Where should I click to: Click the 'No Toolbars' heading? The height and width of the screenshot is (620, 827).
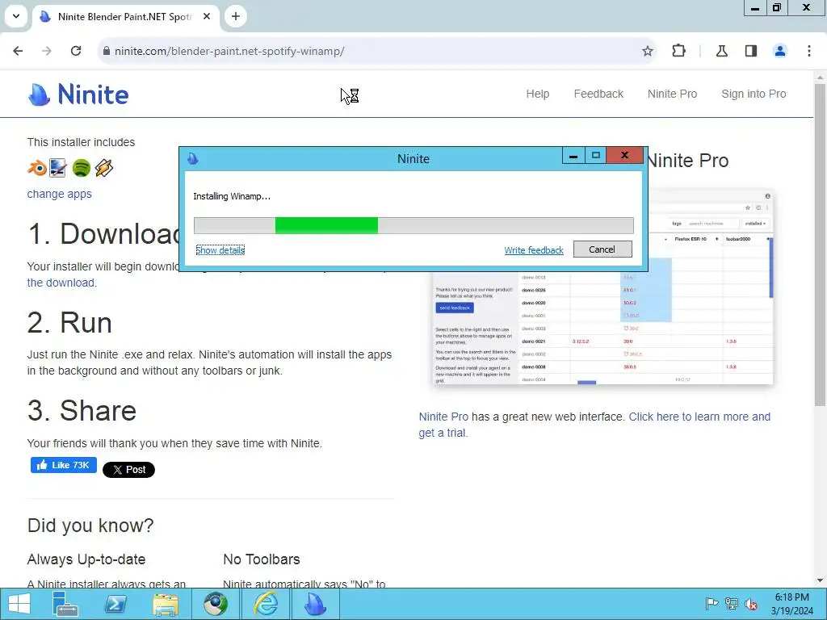(x=262, y=559)
